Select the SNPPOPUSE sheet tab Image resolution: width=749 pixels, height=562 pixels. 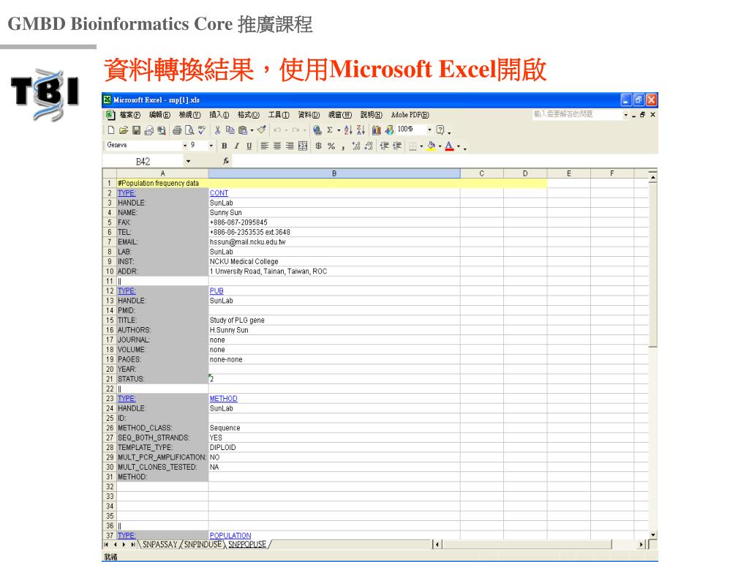coord(247,544)
